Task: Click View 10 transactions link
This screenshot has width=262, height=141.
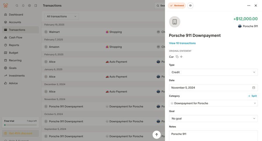Action: 182,43
